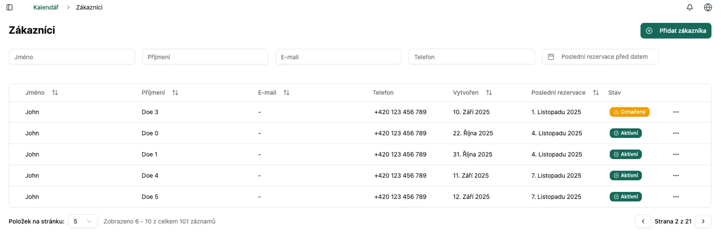This screenshot has width=721, height=233.
Task: Toggle the sidebar panel icon
Action: pyautogui.click(x=10, y=7)
